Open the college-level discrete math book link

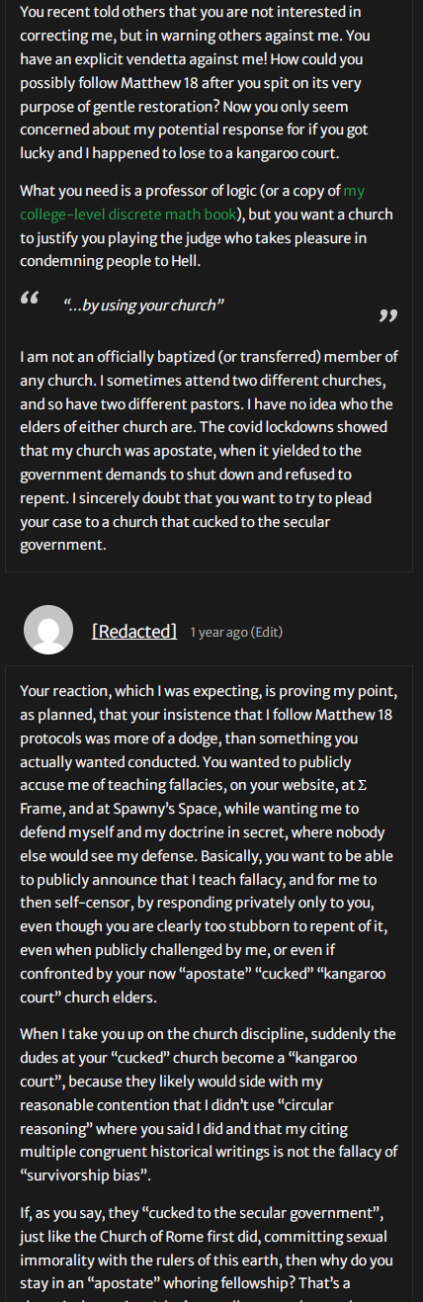point(192,202)
